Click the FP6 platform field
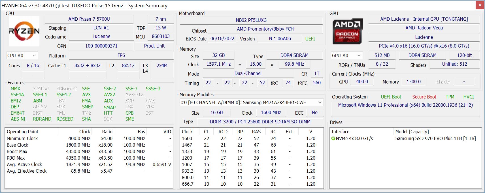This screenshot has width=485, height=193. [121, 55]
